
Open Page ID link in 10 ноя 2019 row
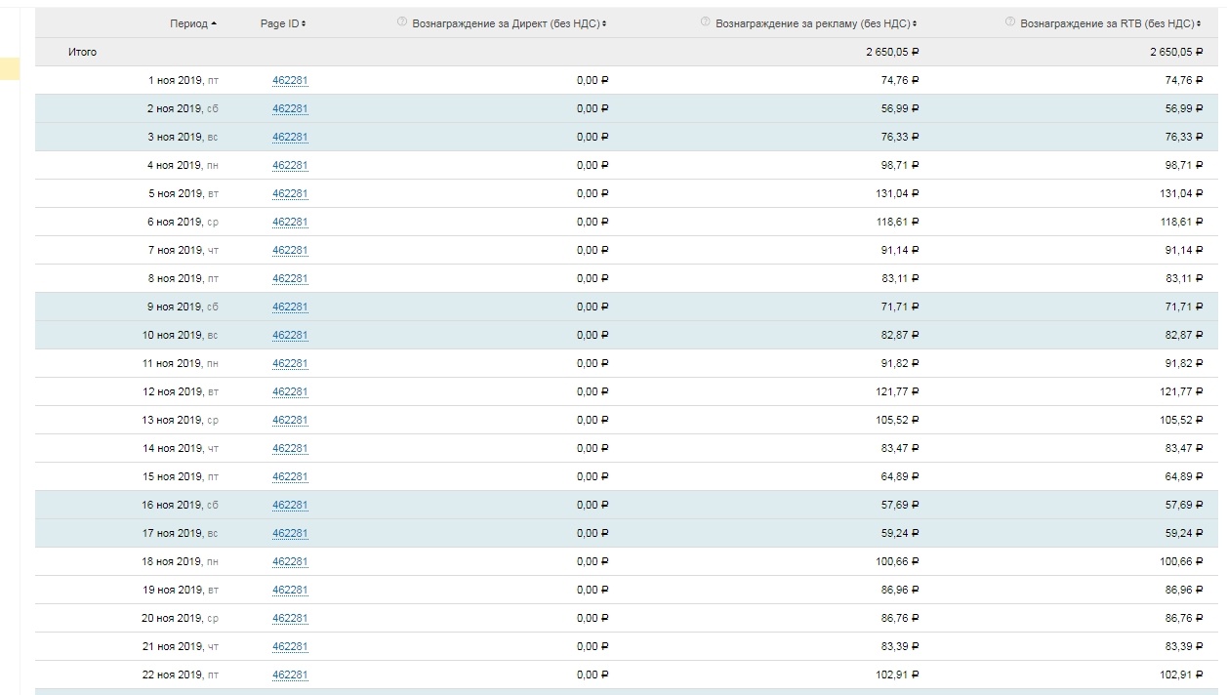point(290,336)
